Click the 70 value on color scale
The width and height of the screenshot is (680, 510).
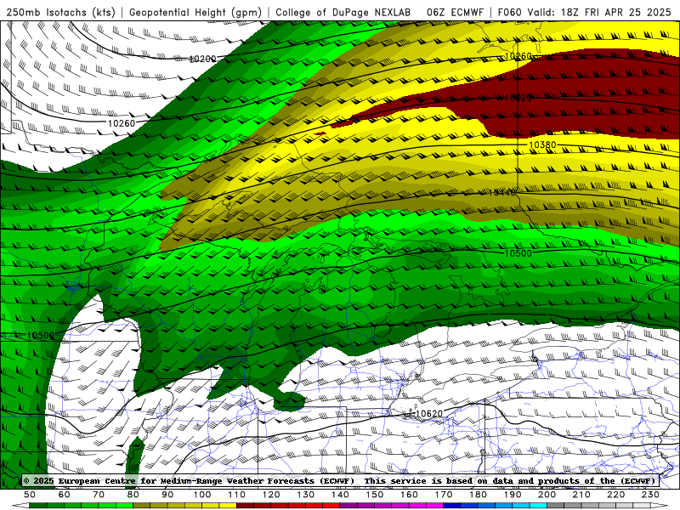pyautogui.click(x=99, y=495)
